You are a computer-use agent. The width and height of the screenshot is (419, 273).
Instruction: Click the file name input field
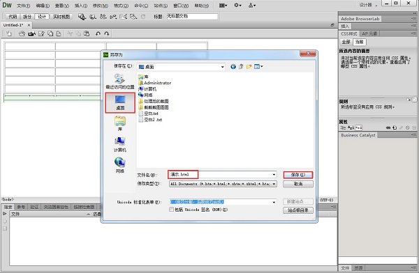pyautogui.click(x=222, y=175)
